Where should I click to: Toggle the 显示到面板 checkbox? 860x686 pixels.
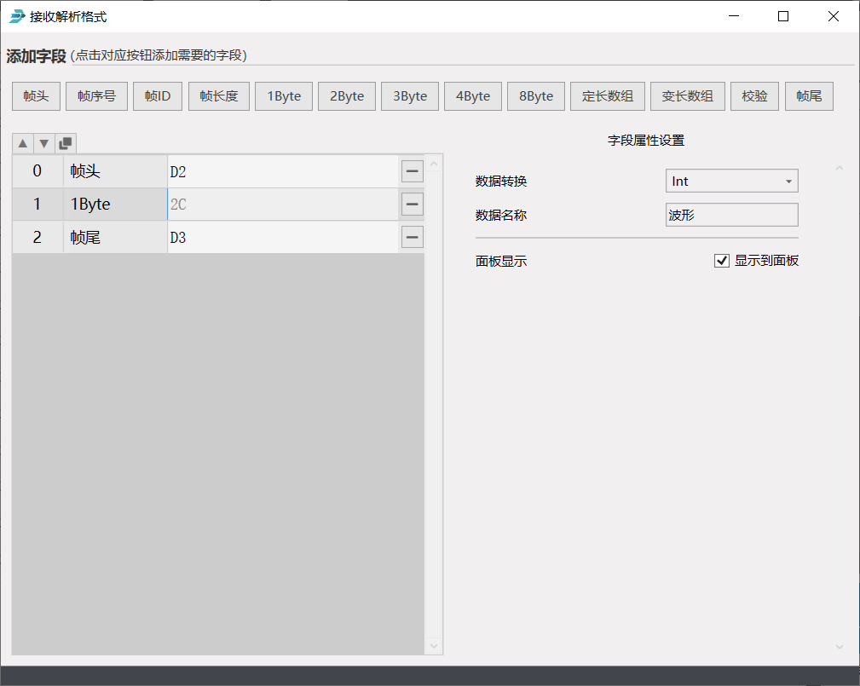pyautogui.click(x=722, y=261)
